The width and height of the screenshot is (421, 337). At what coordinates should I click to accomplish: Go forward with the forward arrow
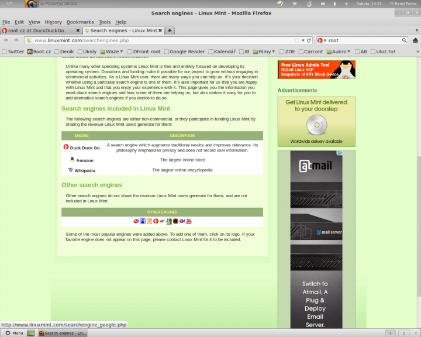16,40
